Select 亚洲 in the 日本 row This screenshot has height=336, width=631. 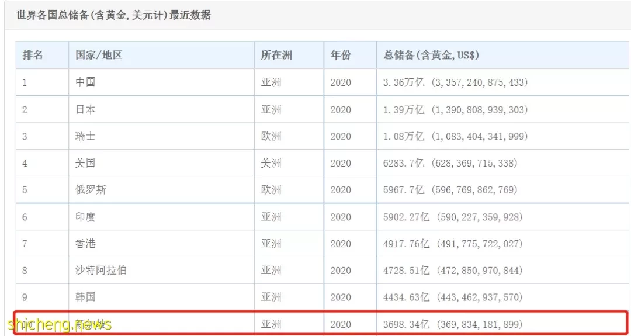[x=271, y=109]
